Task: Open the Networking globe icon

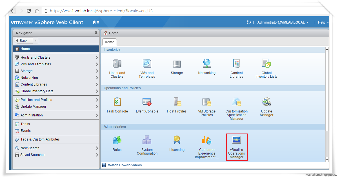Action: tap(206, 64)
